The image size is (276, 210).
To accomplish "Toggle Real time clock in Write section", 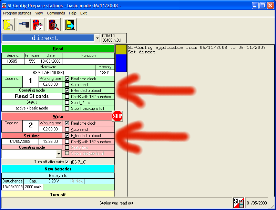I will pos(67,123).
